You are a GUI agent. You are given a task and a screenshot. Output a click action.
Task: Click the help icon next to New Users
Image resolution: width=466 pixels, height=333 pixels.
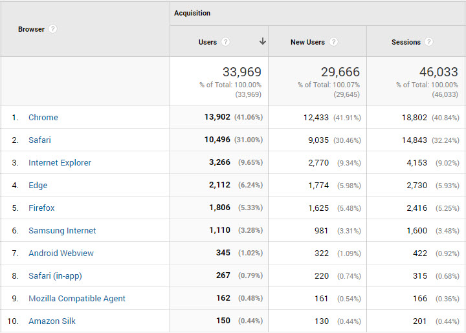coord(333,42)
